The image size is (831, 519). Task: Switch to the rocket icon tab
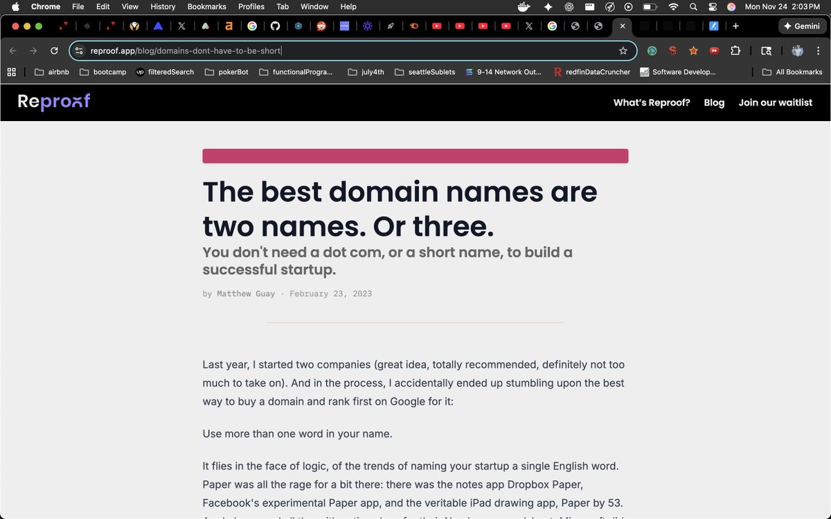point(391,26)
